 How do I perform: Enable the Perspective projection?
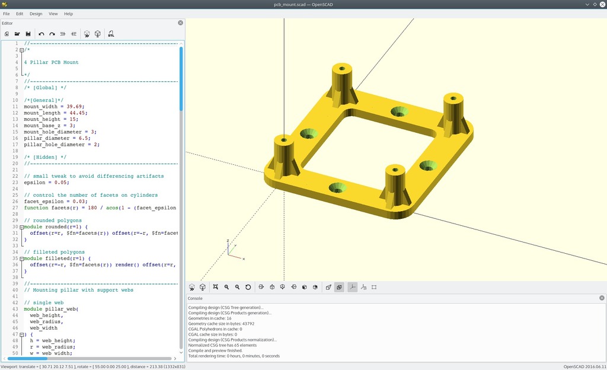(x=328, y=287)
